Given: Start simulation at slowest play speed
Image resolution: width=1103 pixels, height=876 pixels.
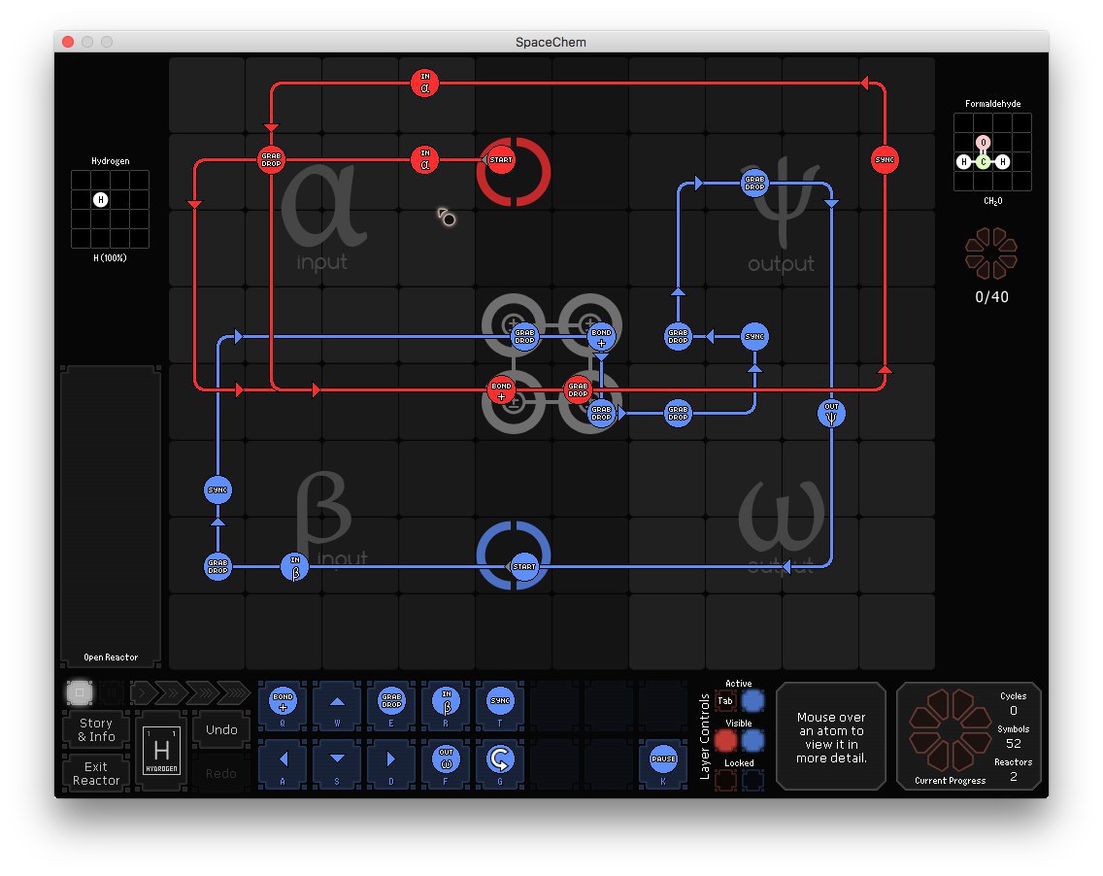Looking at the screenshot, I should (143, 692).
